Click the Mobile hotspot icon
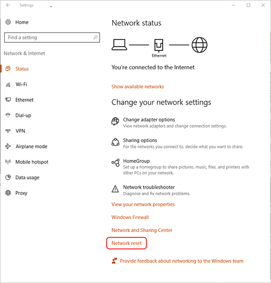This screenshot has height=283, width=271. (8, 162)
